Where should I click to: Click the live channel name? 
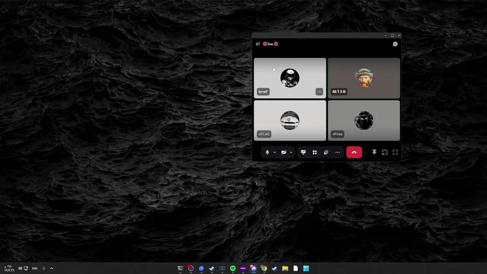270,44
